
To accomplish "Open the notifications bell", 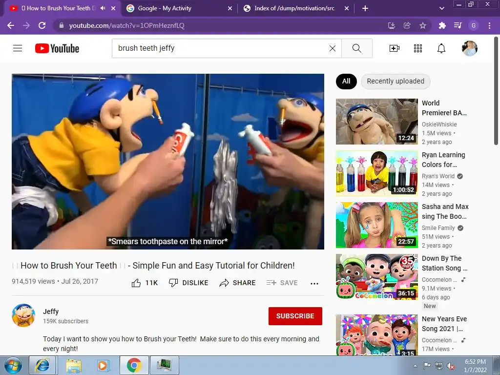I will [441, 48].
